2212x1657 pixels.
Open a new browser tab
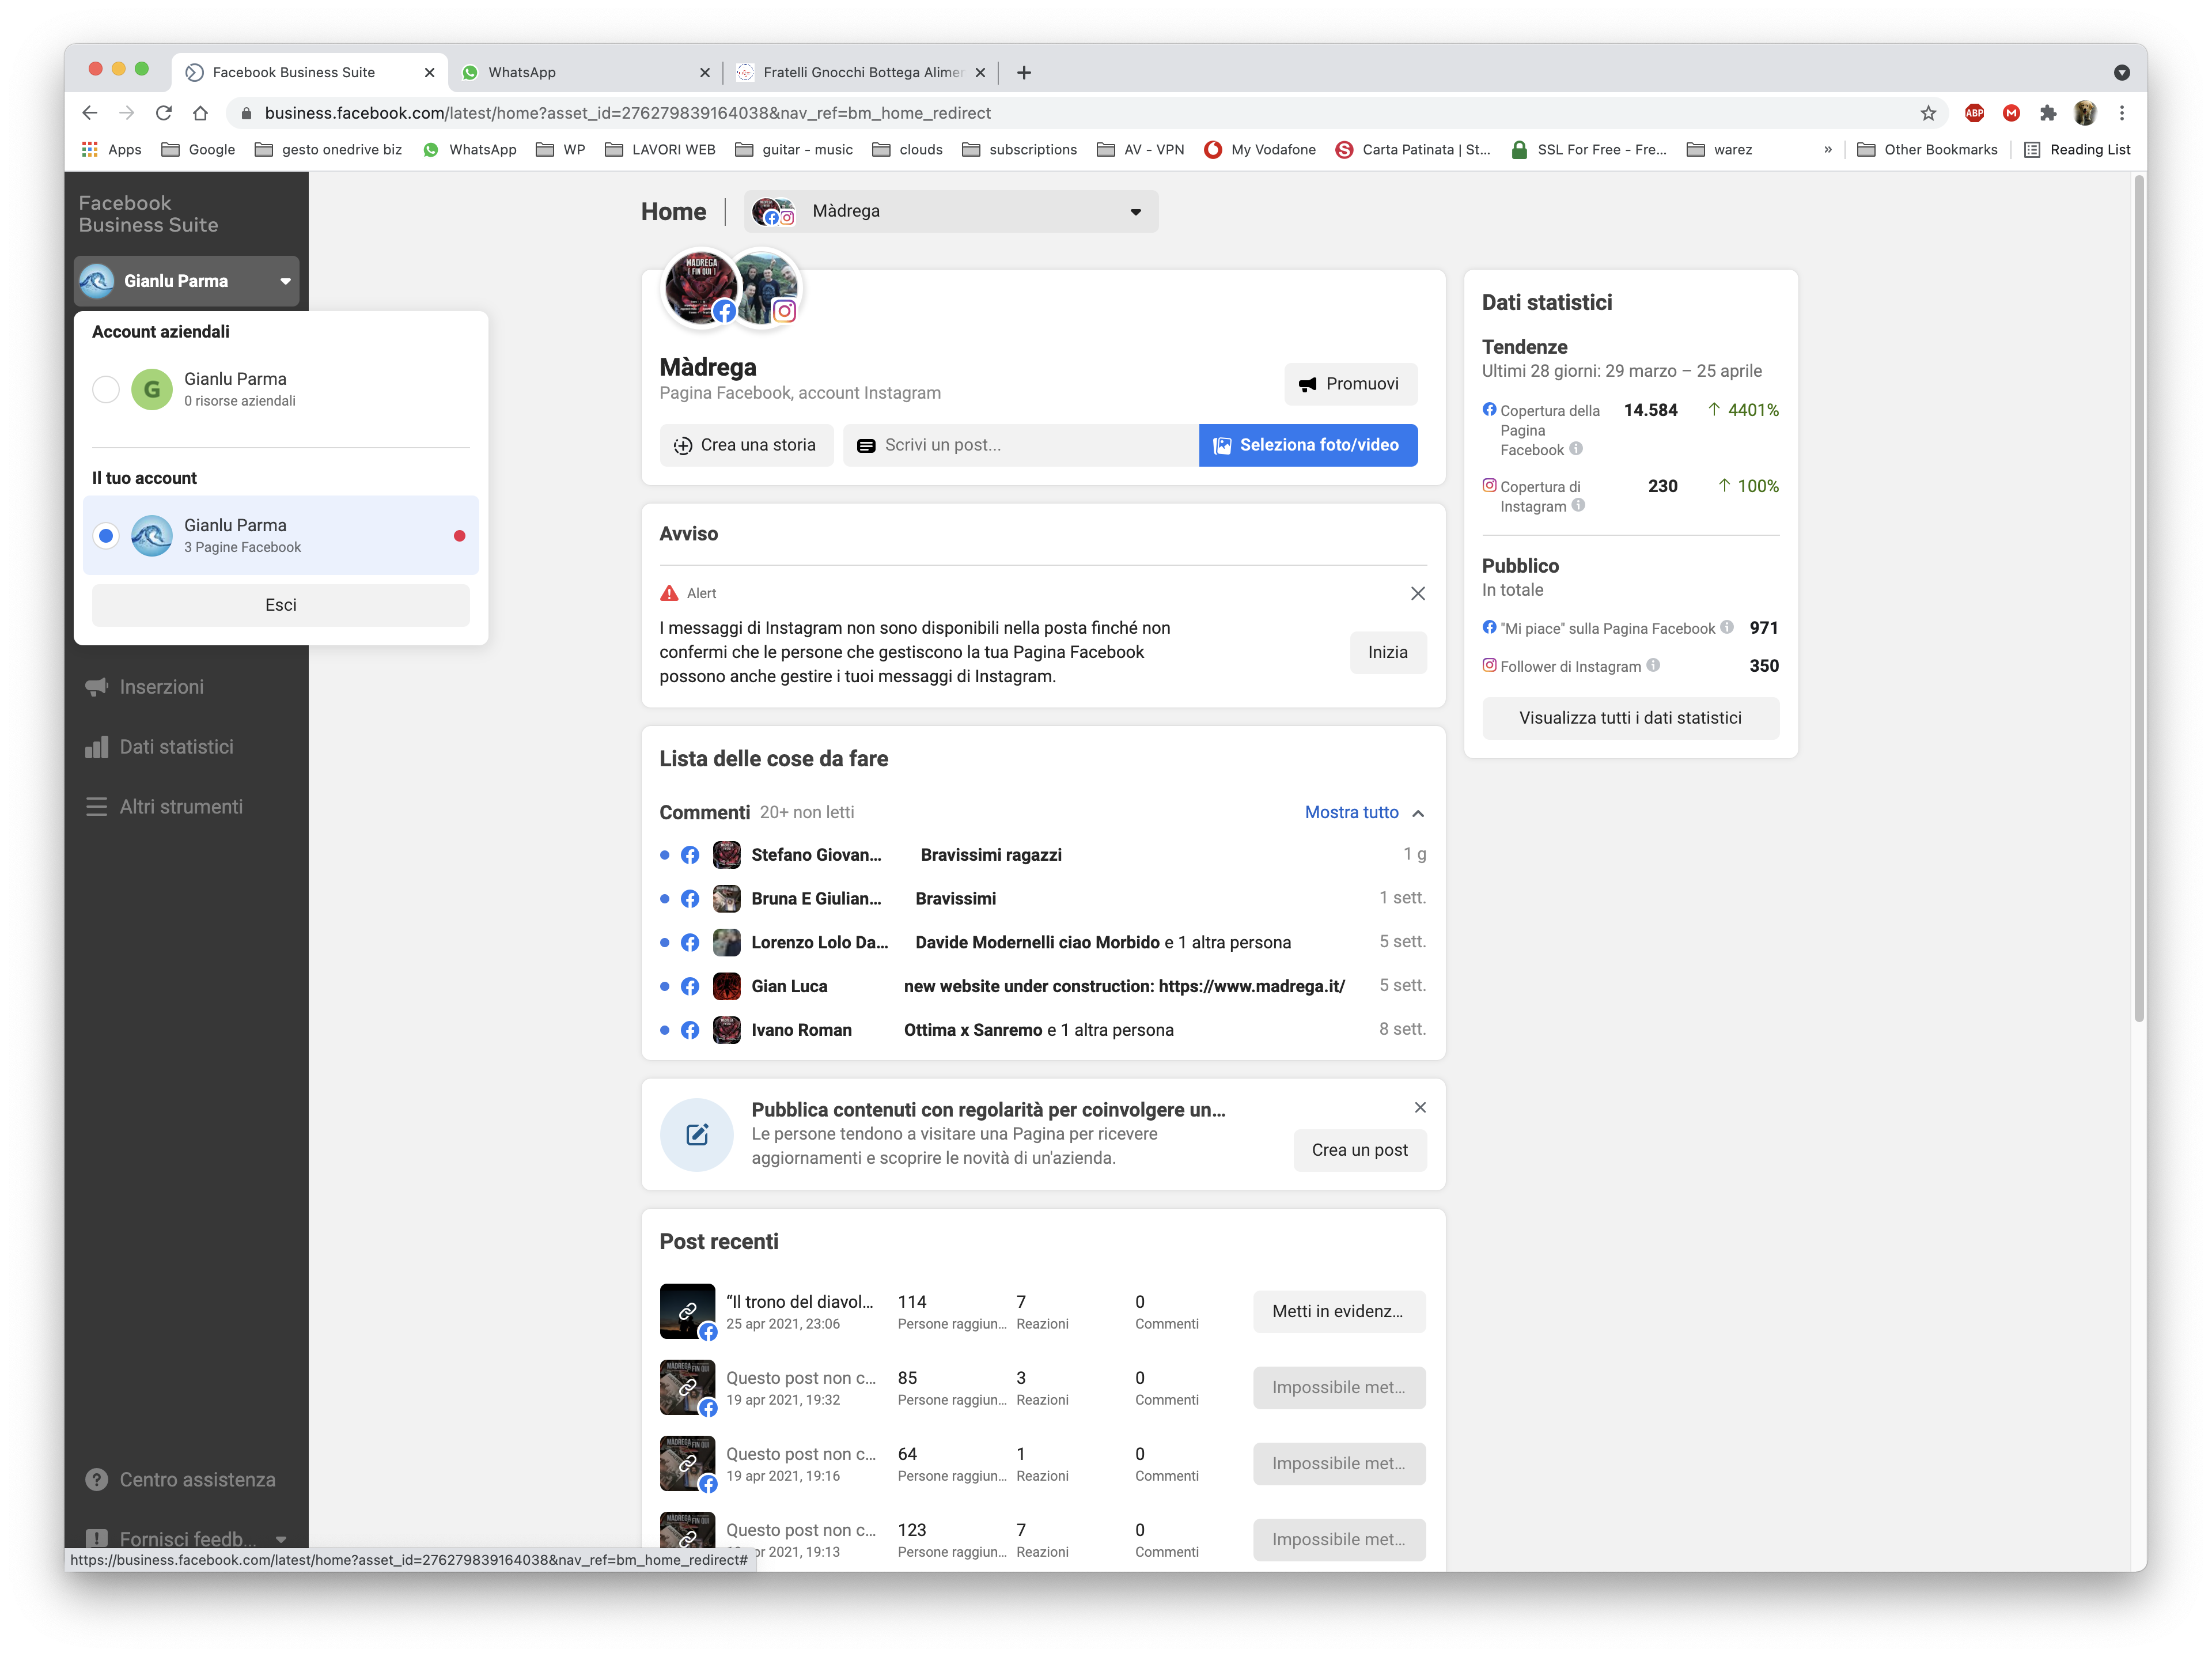(x=1024, y=72)
